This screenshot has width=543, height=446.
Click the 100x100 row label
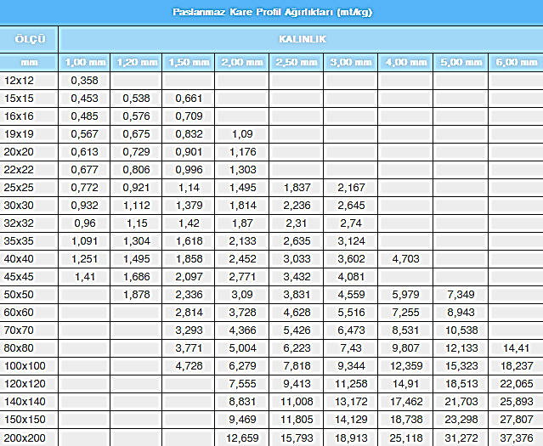click(24, 365)
